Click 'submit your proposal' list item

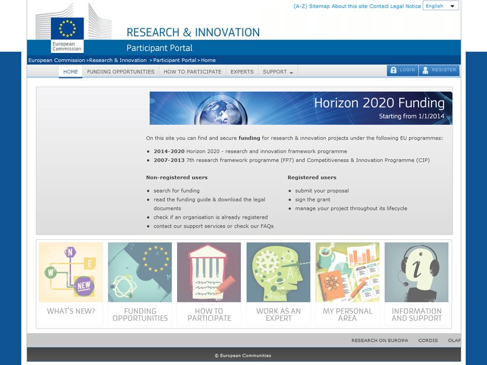coord(322,191)
